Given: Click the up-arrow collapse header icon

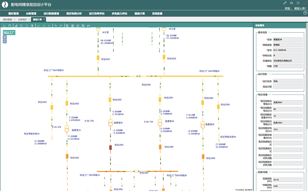Looking at the screenshot, I should [x=305, y=13].
